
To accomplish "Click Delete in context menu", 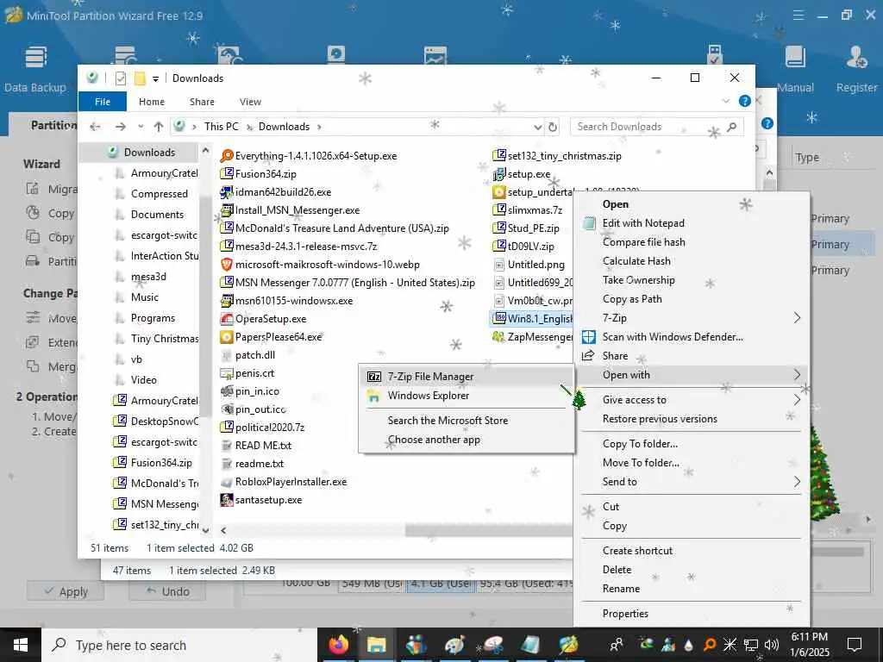I will point(692,570).
